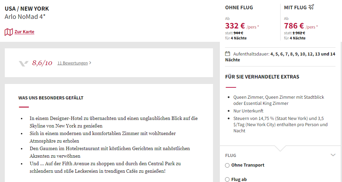Click the Flug section header label
The width and height of the screenshot is (342, 182).
coord(231,155)
